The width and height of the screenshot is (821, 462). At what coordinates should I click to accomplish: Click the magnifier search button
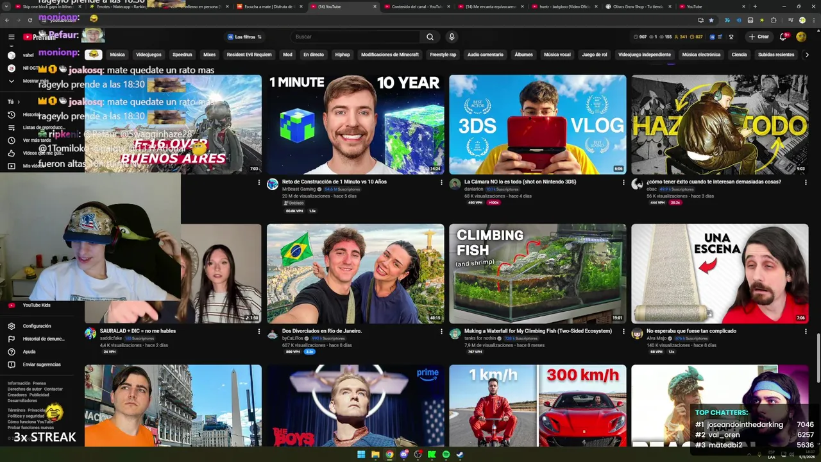point(430,37)
